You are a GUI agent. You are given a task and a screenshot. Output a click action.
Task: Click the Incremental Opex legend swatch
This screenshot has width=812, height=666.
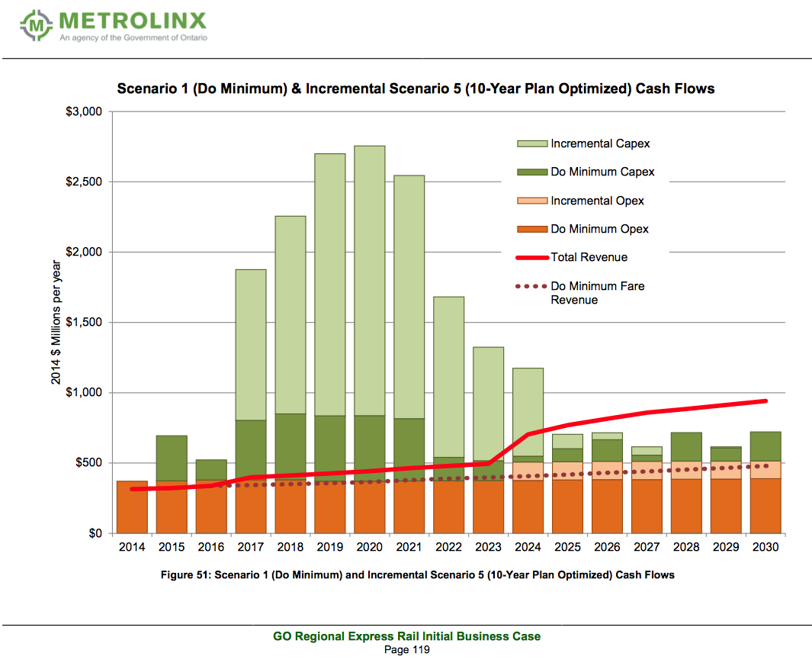(x=532, y=201)
